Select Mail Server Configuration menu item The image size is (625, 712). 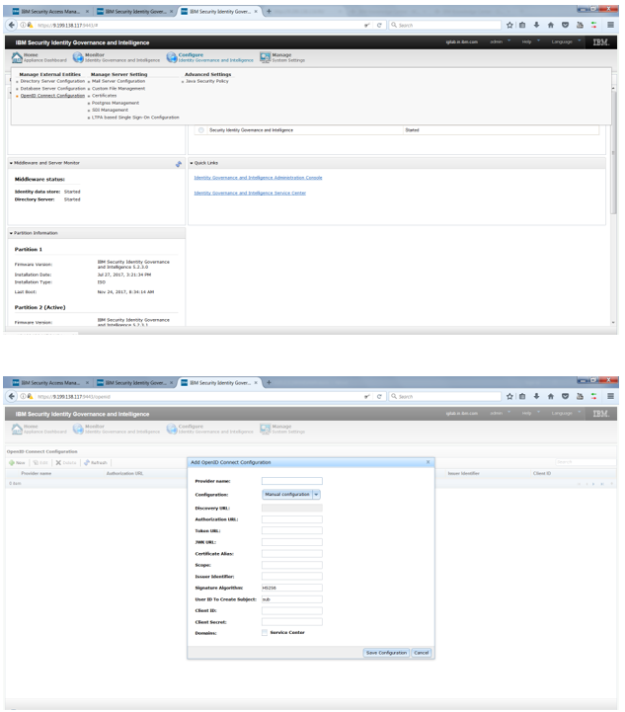click(118, 81)
